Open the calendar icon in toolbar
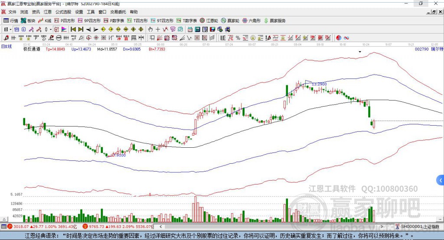 (190, 29)
